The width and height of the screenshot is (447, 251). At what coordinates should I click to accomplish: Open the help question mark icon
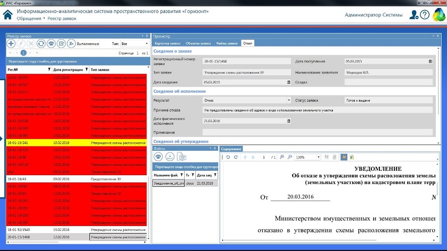pos(424,15)
